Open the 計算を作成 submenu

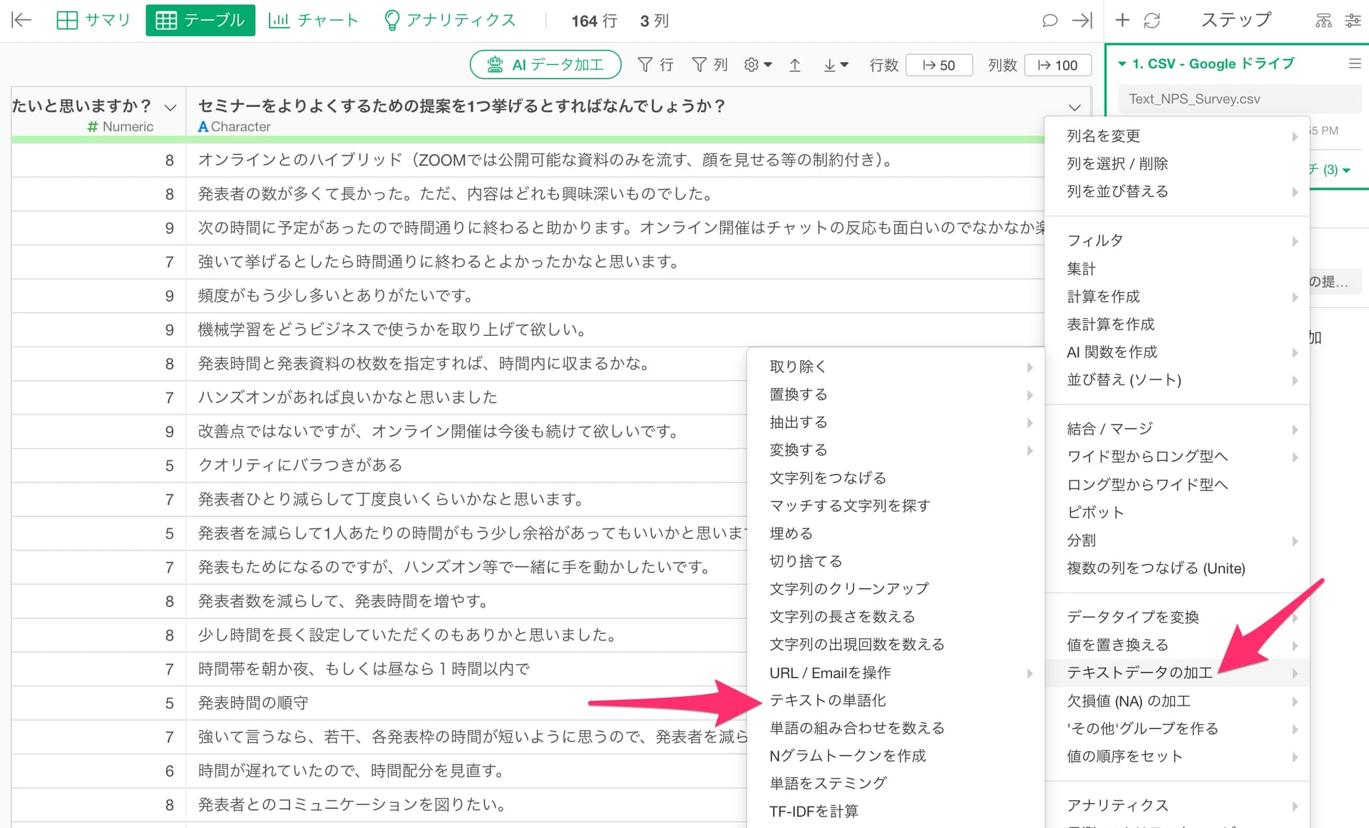1177,297
